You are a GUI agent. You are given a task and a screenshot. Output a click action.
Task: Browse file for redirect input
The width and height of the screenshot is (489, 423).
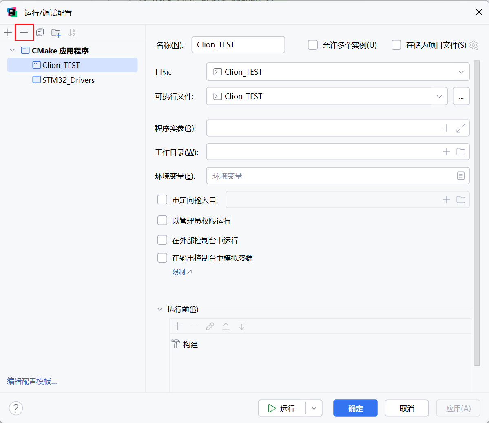click(x=461, y=199)
